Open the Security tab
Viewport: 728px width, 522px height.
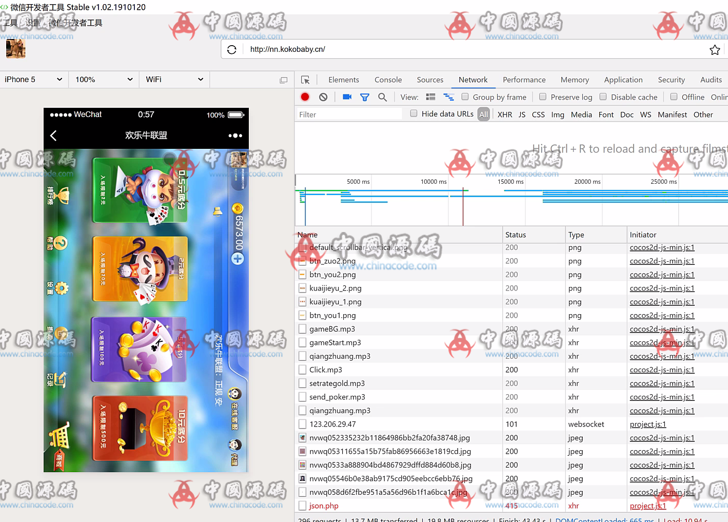coord(672,80)
